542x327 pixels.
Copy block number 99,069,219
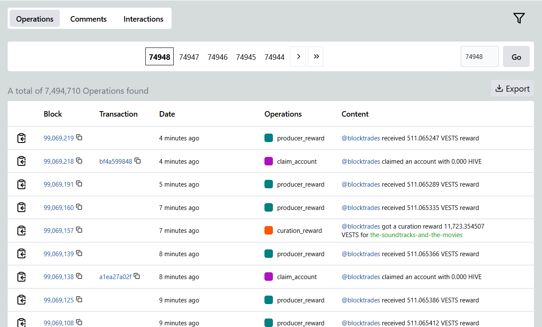tap(79, 137)
